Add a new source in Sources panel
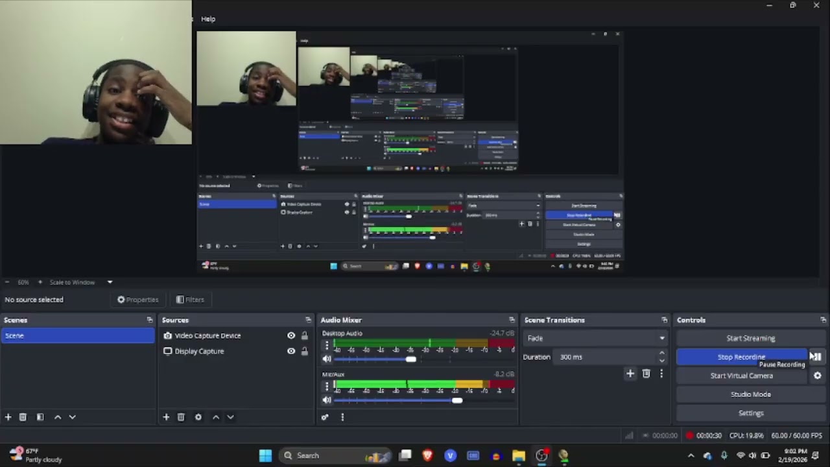The width and height of the screenshot is (830, 467). 166,417
